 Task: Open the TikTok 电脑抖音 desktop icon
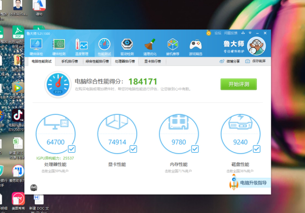[x=18, y=120]
